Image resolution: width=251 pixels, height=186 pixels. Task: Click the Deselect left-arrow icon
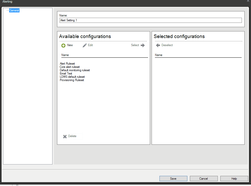click(x=157, y=45)
